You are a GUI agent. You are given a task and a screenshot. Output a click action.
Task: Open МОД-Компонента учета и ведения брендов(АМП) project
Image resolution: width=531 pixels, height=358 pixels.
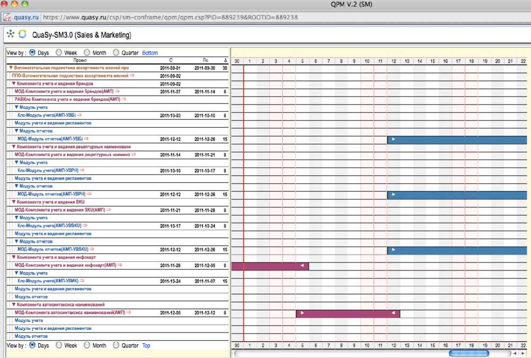coord(64,92)
